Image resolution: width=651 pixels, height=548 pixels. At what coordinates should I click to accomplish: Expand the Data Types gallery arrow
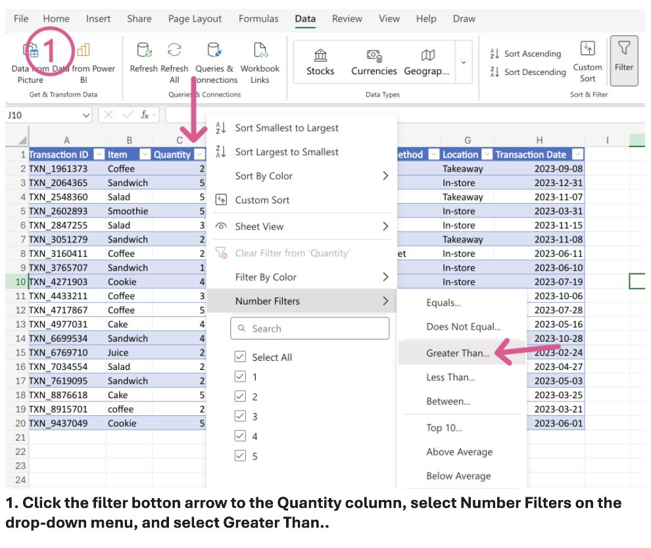click(464, 62)
